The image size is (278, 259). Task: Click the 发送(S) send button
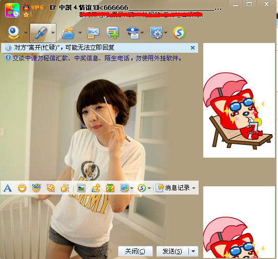click(x=173, y=251)
